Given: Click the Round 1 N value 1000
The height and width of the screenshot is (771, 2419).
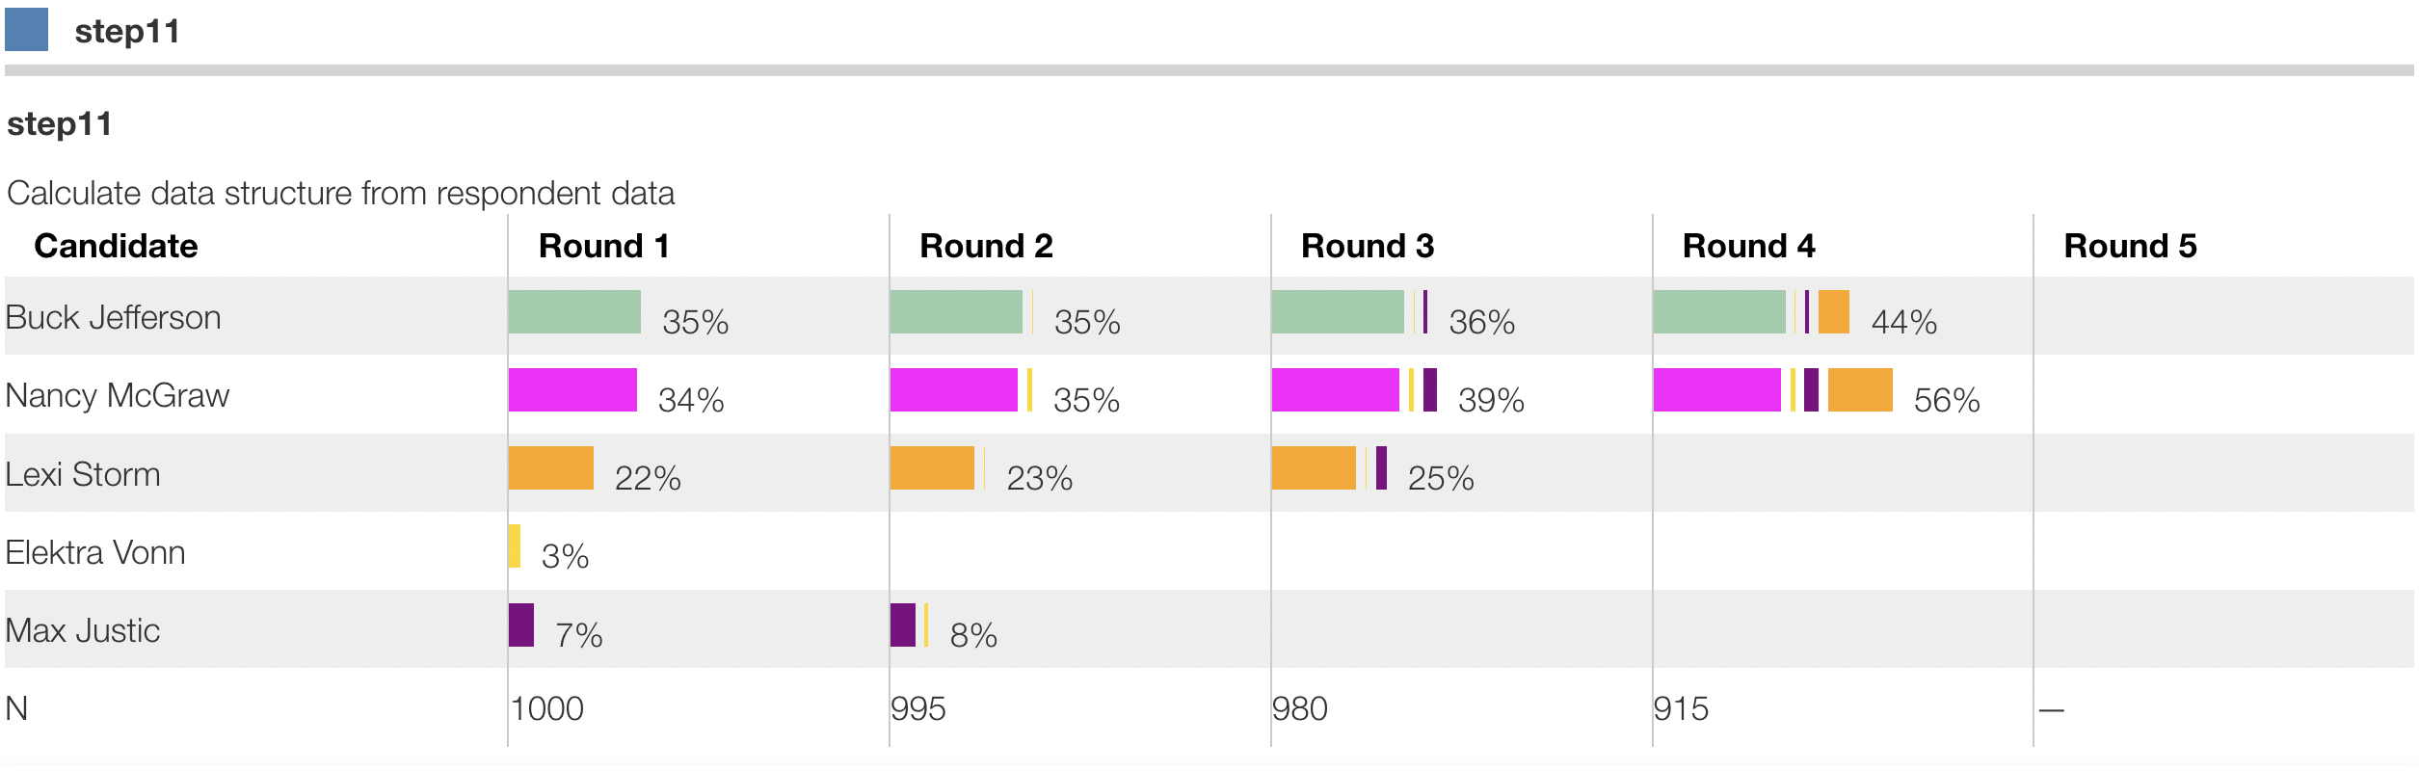Looking at the screenshot, I should (547, 709).
